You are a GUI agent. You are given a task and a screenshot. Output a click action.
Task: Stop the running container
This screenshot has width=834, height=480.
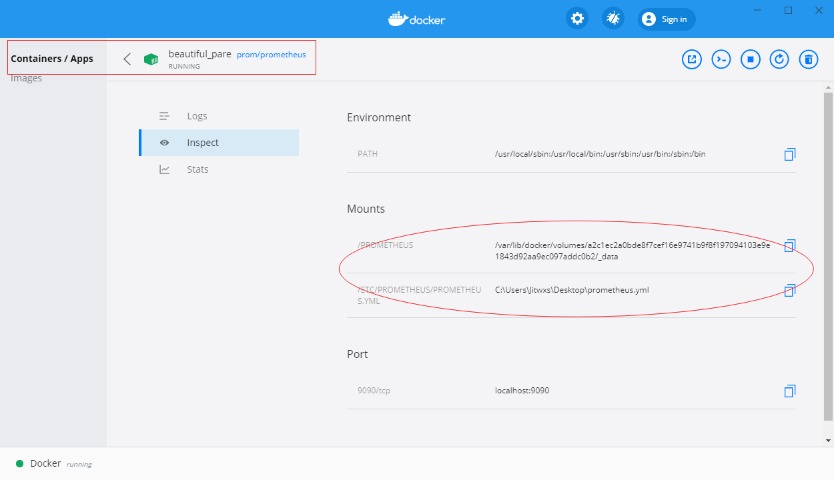[751, 59]
